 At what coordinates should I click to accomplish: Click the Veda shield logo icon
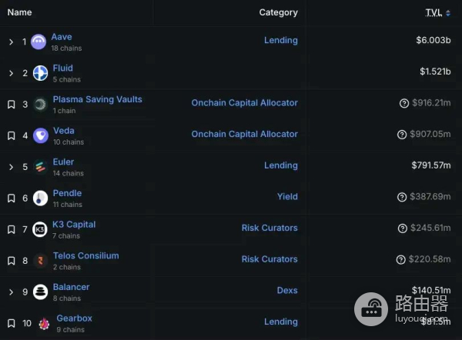(40, 135)
